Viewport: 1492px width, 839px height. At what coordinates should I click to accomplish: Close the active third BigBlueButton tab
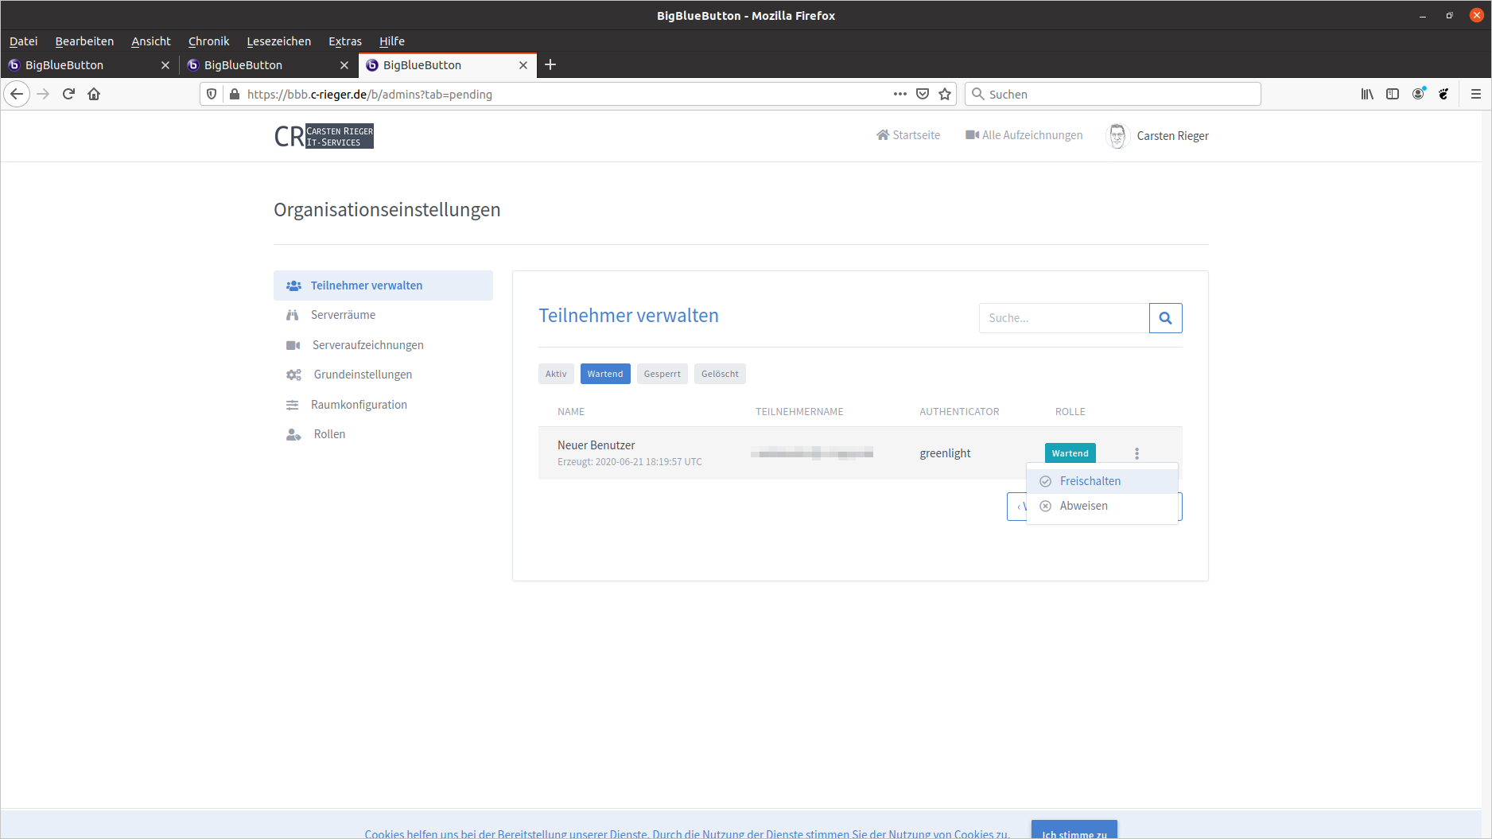pos(523,65)
